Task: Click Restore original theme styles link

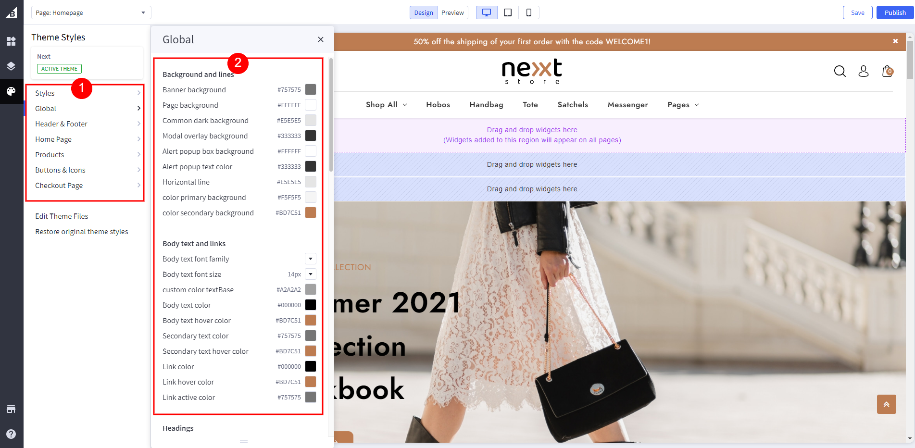Action: coord(82,232)
